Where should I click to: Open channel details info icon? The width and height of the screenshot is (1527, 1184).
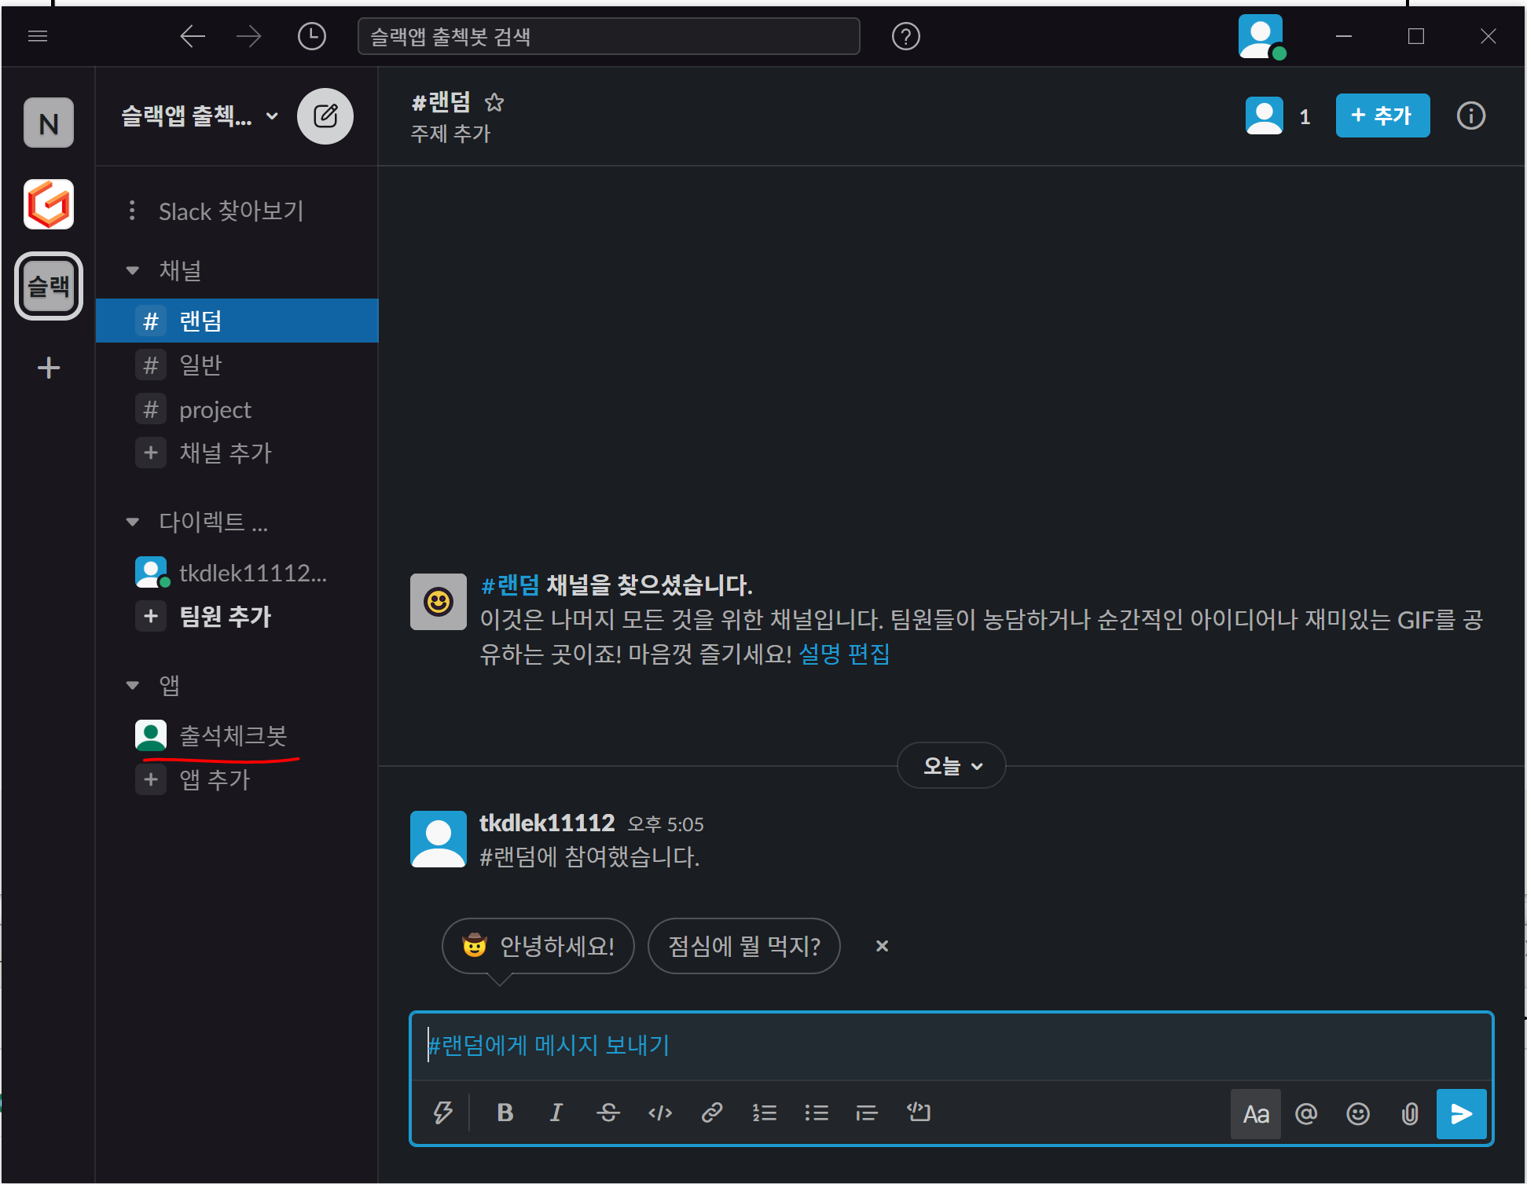1470,116
